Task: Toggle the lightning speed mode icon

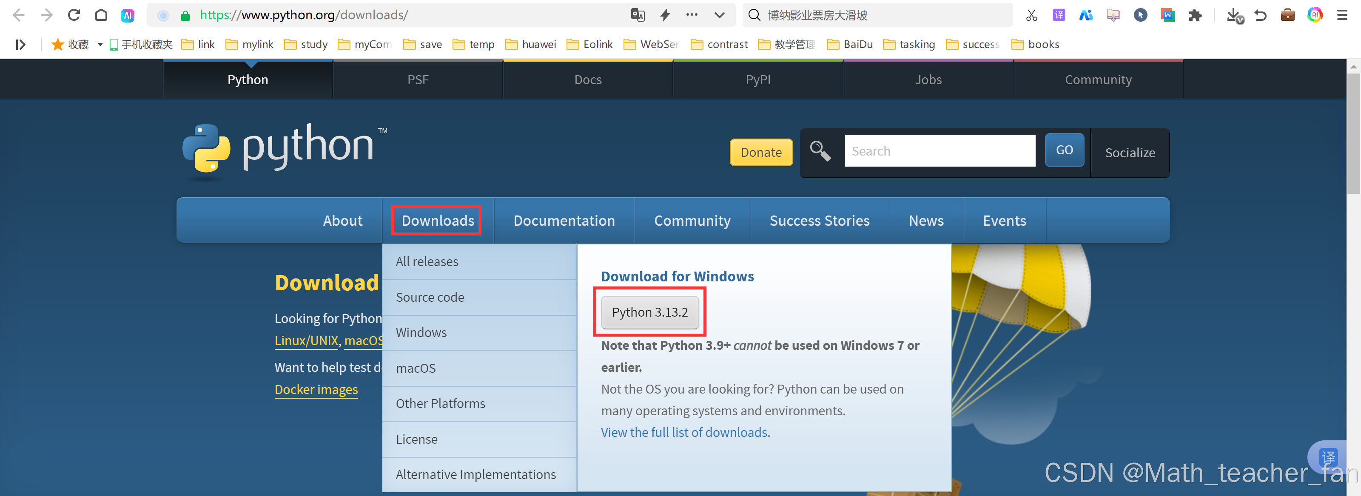Action: click(x=665, y=15)
